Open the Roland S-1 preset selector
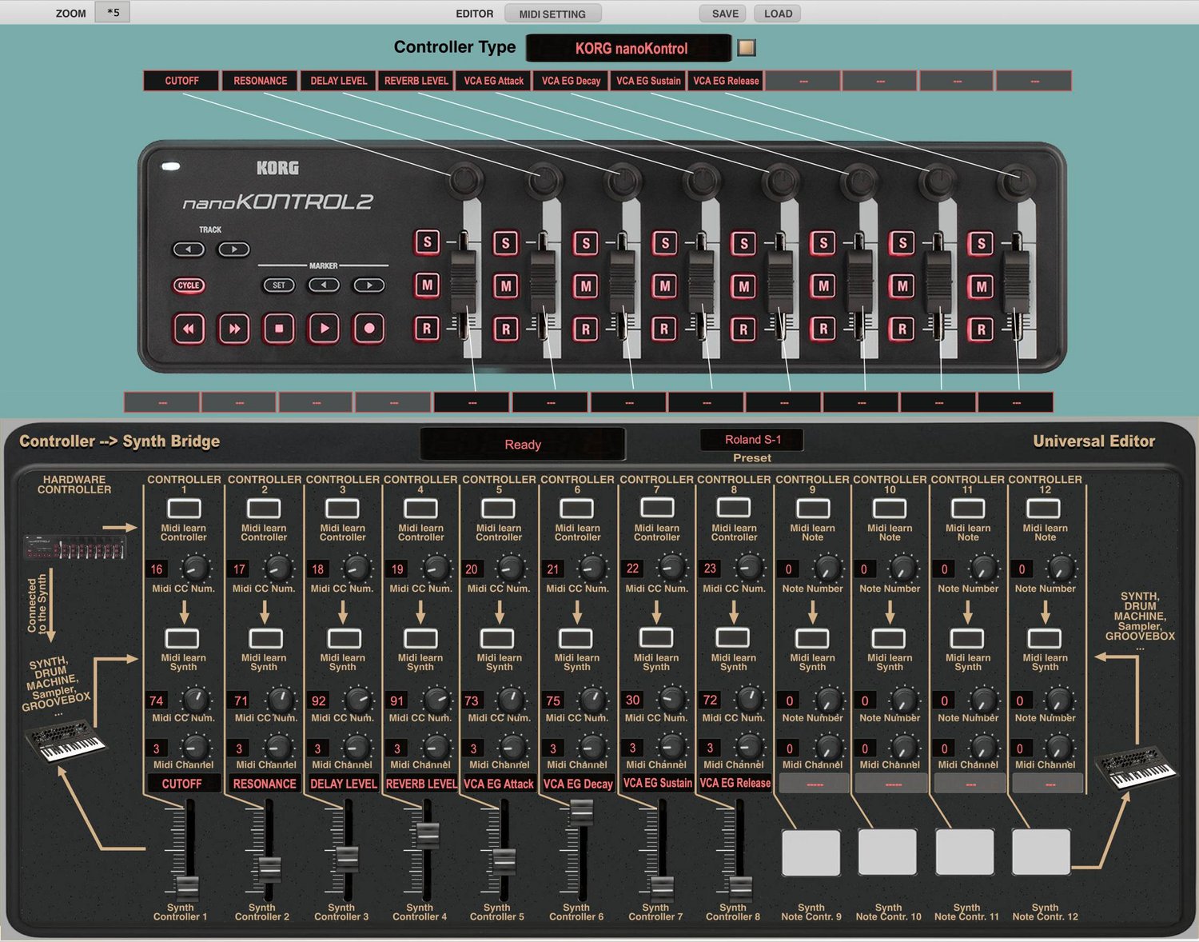Screen dimensions: 1199x942 (752, 439)
